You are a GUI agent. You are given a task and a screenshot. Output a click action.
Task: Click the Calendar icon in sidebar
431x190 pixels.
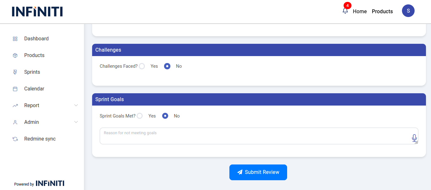point(15,89)
